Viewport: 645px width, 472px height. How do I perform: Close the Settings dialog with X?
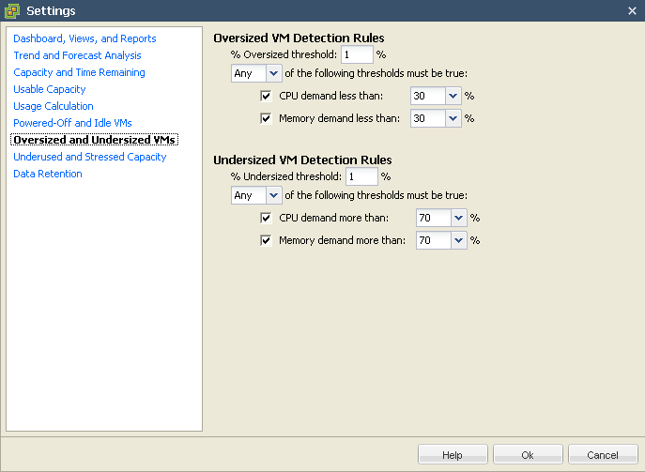(632, 11)
